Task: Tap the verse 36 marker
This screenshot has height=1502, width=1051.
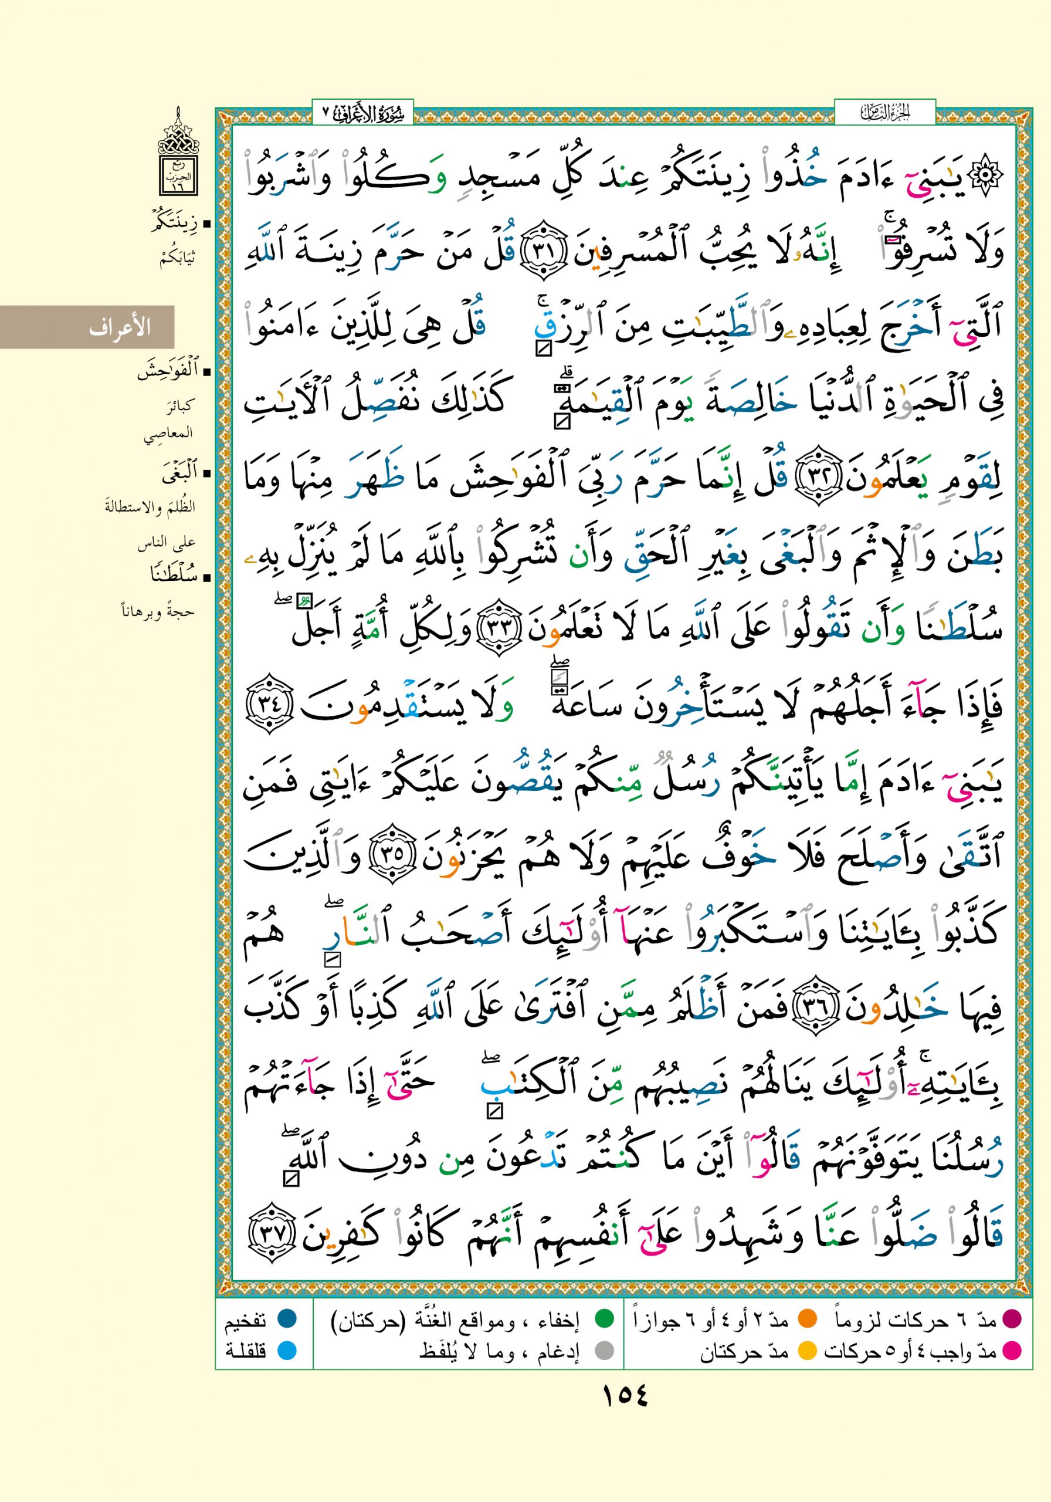Action: (x=815, y=1011)
